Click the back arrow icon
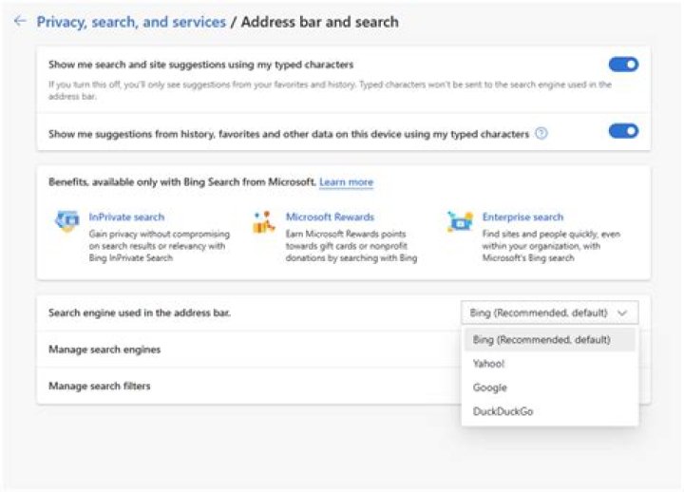This screenshot has height=492, width=684. click(20, 21)
